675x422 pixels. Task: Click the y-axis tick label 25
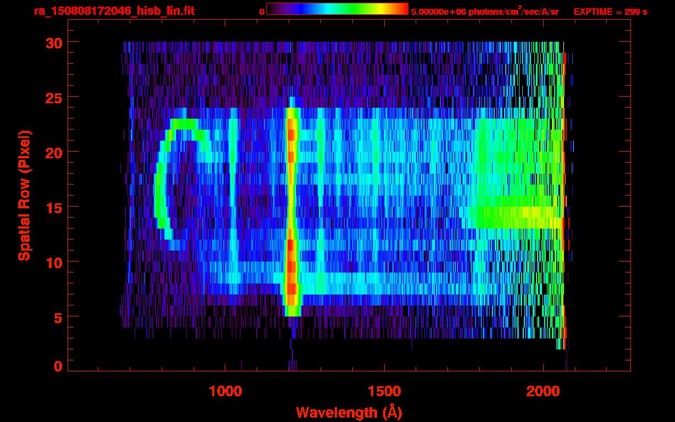(x=53, y=97)
